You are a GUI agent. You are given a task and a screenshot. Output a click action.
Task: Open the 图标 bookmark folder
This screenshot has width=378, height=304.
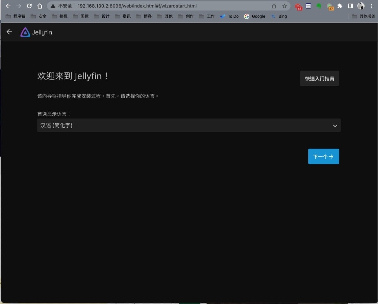click(81, 16)
